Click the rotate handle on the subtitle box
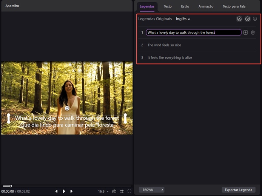262x196 pixels. (67, 108)
